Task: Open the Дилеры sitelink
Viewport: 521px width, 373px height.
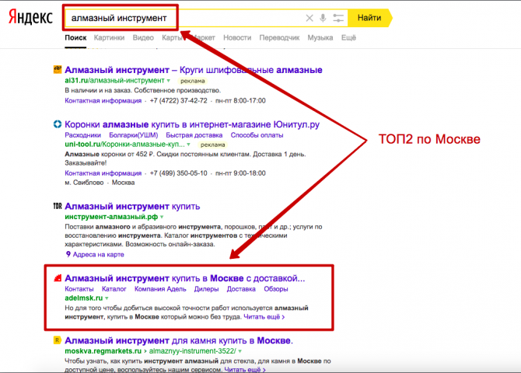Action: [206, 289]
